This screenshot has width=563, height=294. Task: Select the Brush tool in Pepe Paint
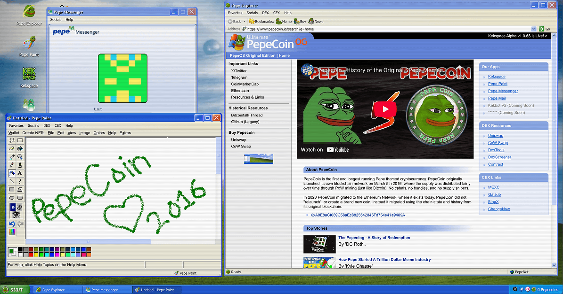click(20, 165)
